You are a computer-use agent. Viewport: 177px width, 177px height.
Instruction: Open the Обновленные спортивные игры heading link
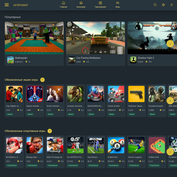coord(25,131)
